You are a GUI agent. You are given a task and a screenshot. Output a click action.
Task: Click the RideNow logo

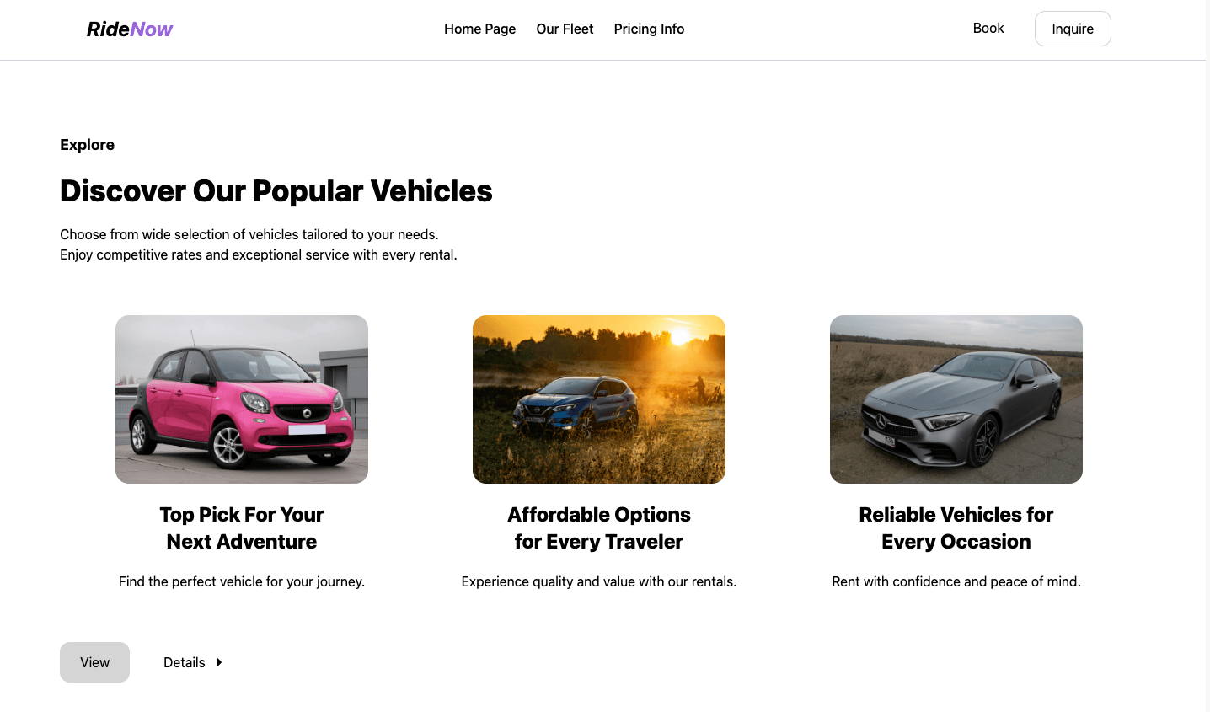pos(130,29)
